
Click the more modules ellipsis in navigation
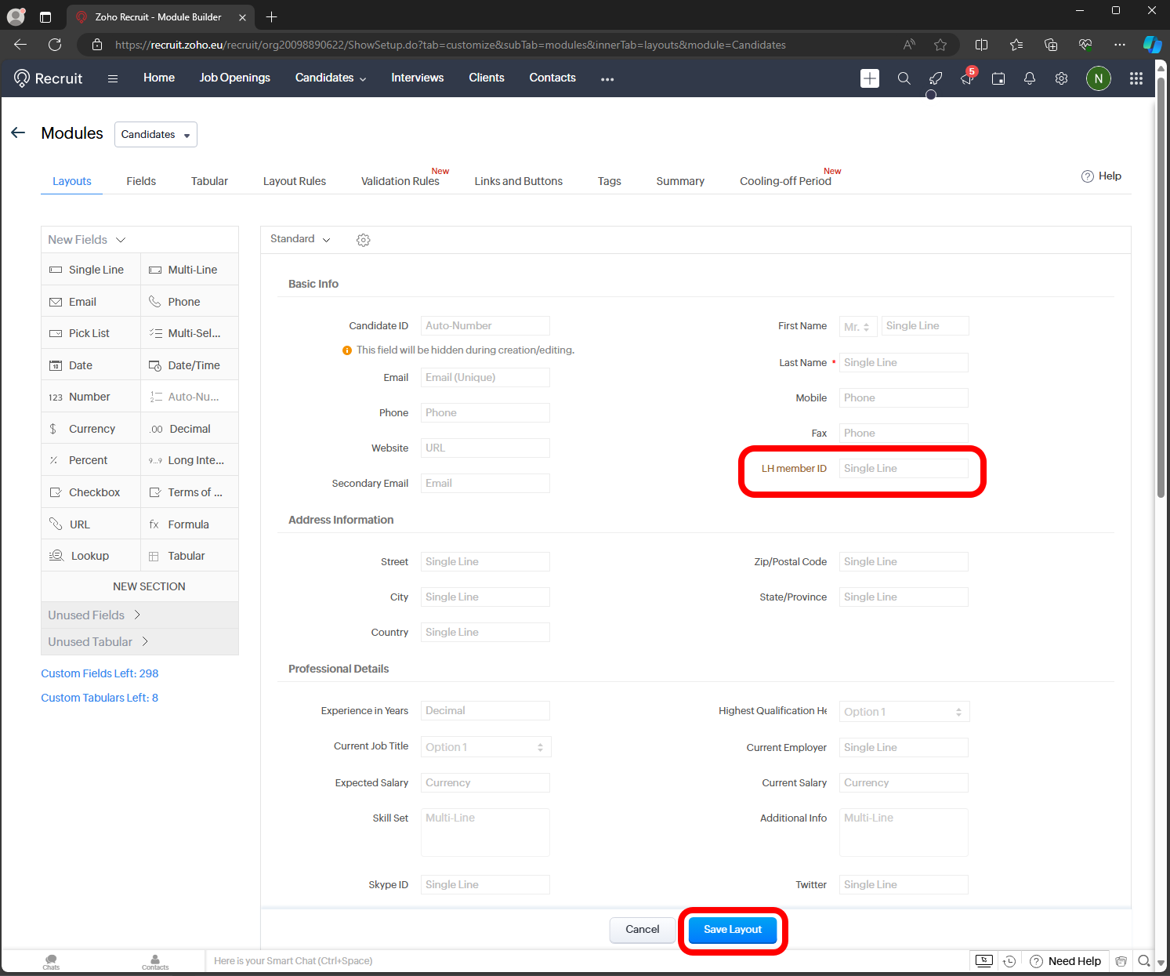pos(607,79)
